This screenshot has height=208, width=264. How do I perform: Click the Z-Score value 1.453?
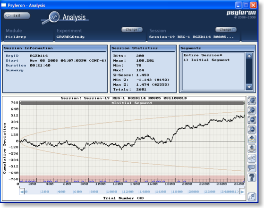point(143,75)
